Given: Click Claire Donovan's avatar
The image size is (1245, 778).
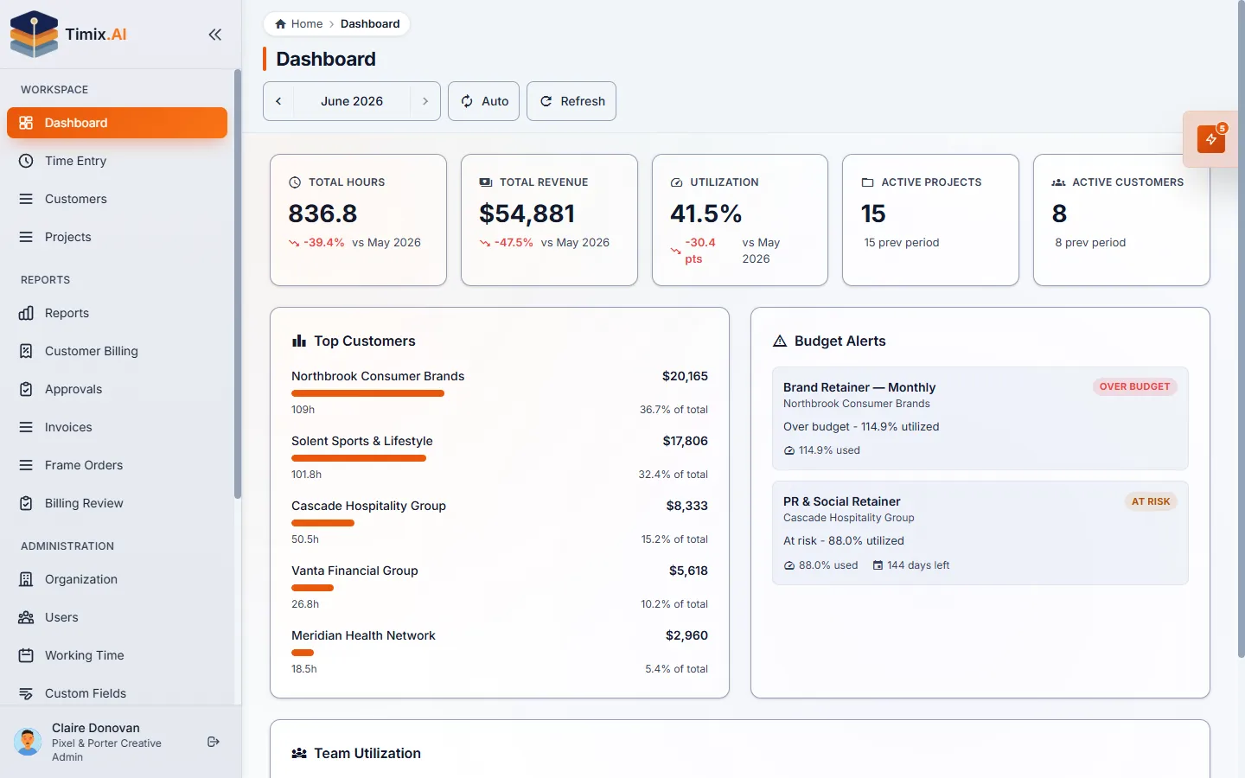Looking at the screenshot, I should [x=28, y=742].
